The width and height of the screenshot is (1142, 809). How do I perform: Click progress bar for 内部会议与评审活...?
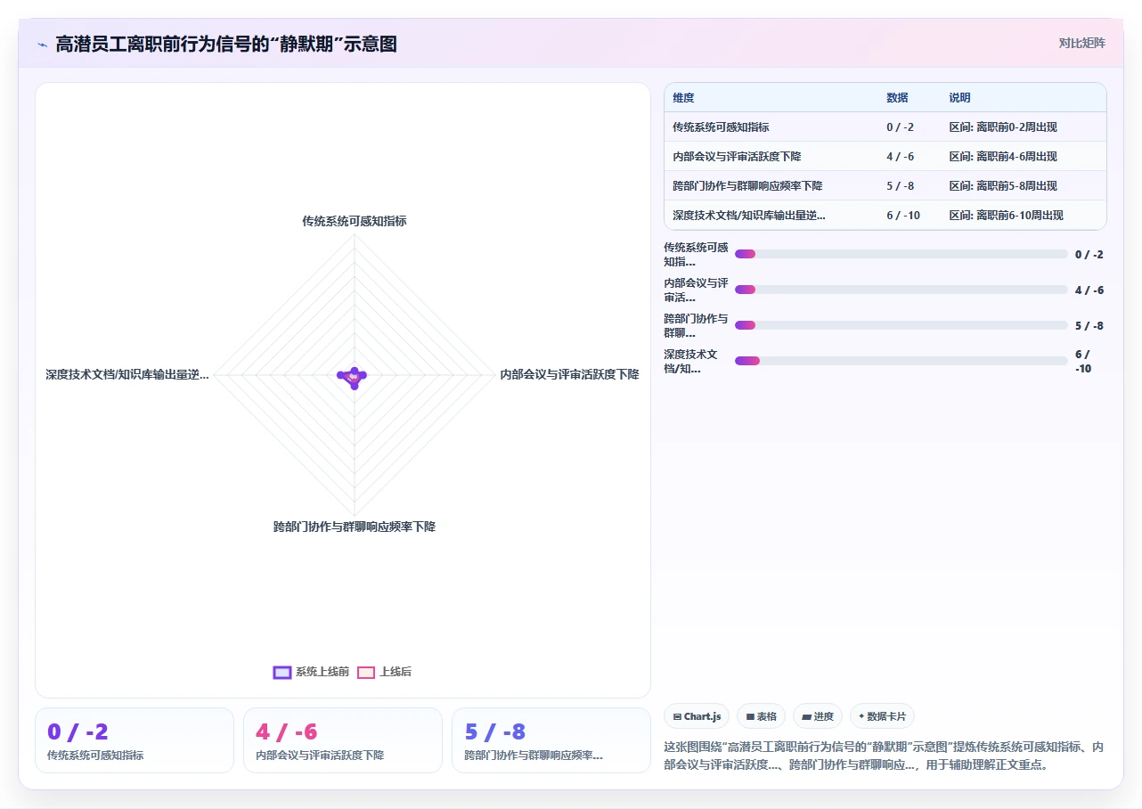point(901,290)
